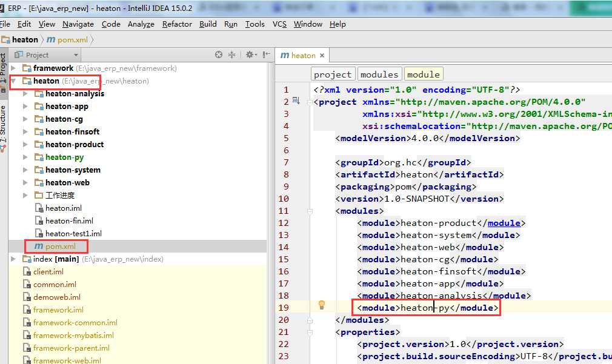Expand the heaton-py node
The width and height of the screenshot is (612, 364).
tap(25, 157)
